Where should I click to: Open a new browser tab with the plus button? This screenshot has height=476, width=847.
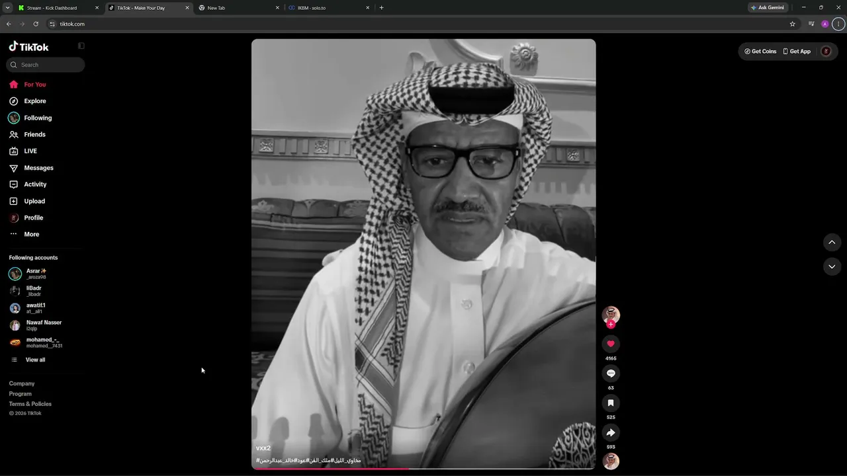[381, 8]
